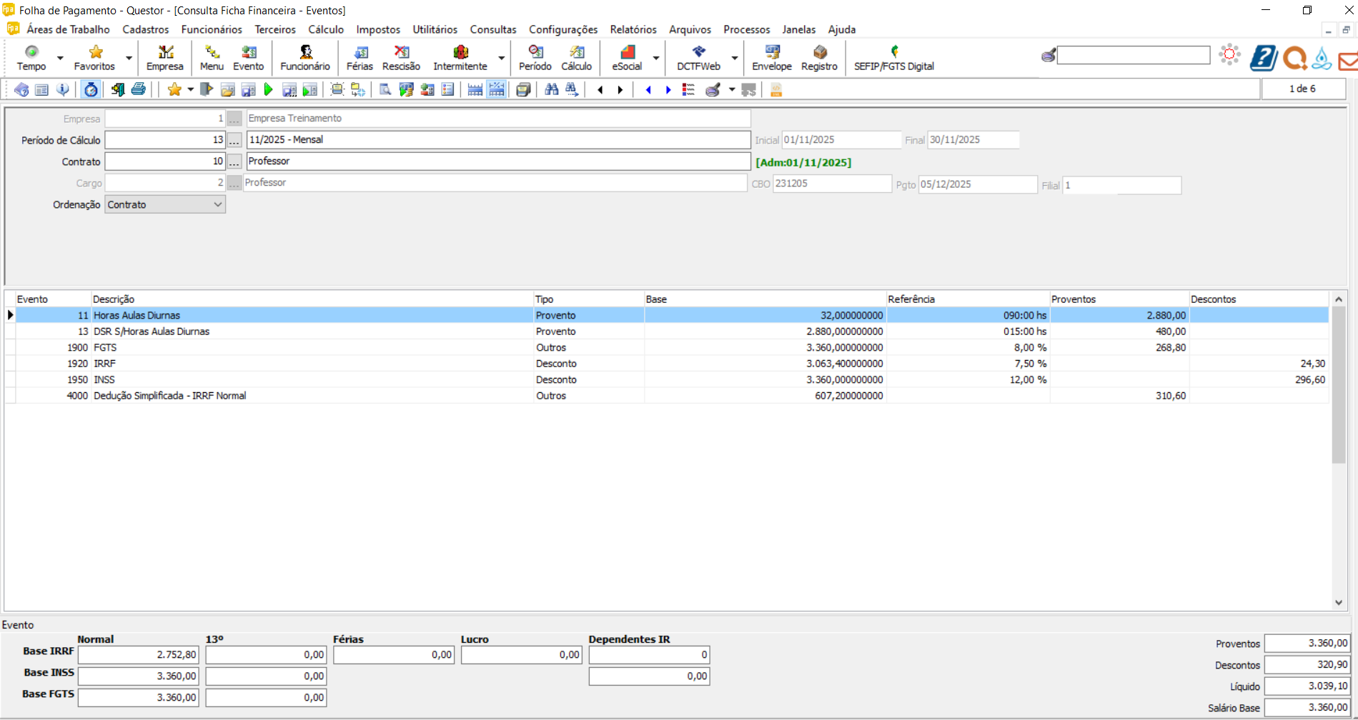Expand the Favoritos dropdown arrow
This screenshot has width=1358, height=720.
(x=129, y=58)
